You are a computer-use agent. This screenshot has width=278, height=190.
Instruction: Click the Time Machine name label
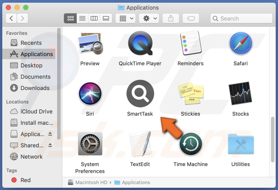point(191,164)
